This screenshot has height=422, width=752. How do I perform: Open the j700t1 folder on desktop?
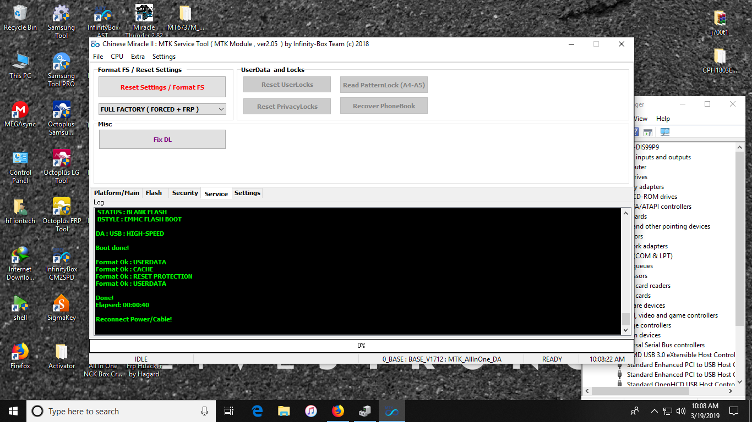click(720, 23)
